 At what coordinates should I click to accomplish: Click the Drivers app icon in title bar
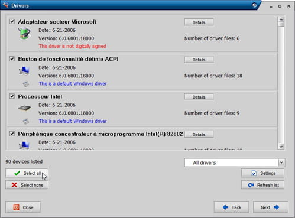coord(5,5)
